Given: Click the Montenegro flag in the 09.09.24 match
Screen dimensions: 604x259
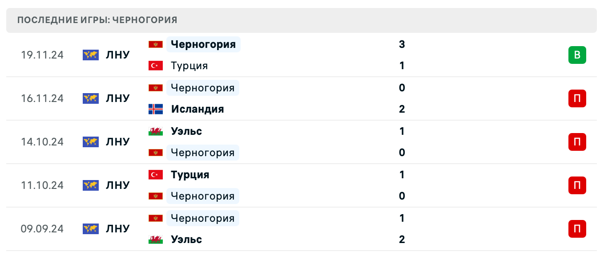Looking at the screenshot, I should coord(155,218).
